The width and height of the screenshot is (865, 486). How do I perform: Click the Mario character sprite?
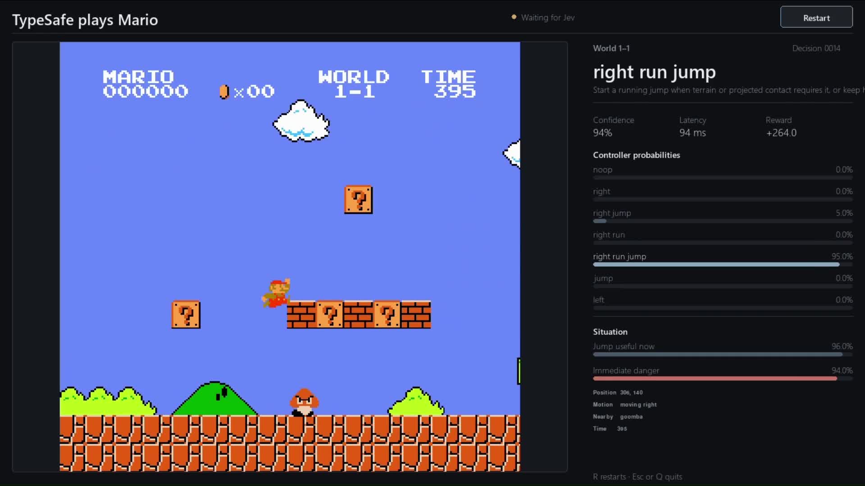[x=276, y=293]
